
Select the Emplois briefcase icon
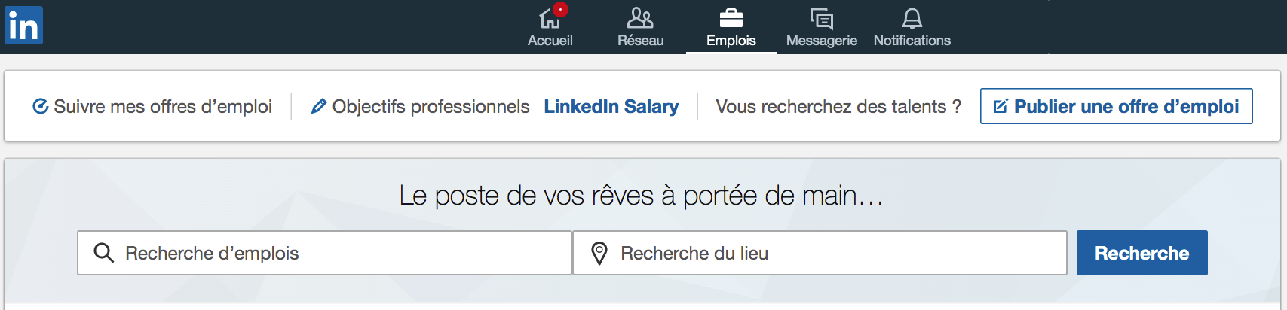click(x=731, y=17)
